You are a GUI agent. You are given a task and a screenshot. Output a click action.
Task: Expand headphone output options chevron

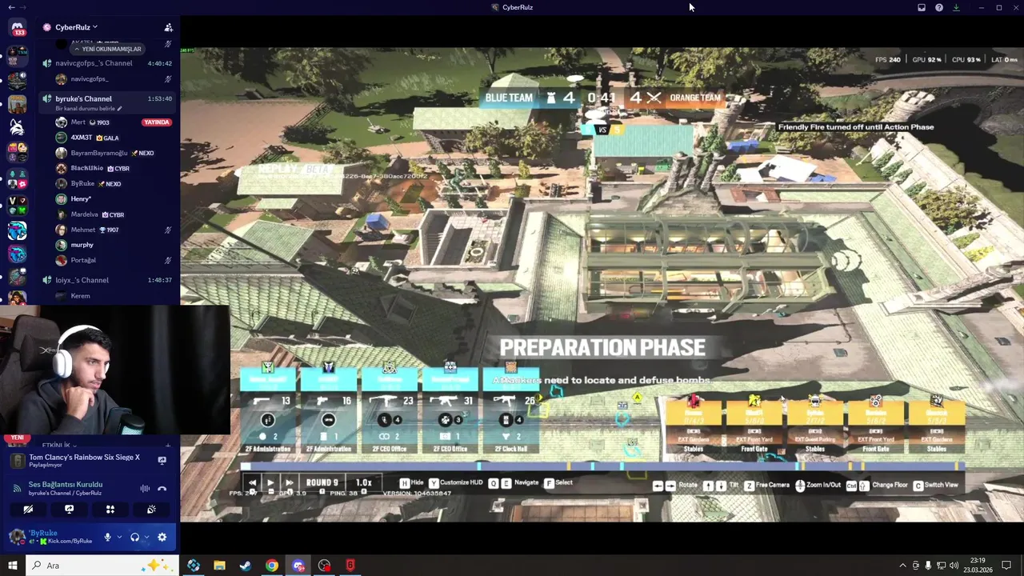tap(146, 537)
